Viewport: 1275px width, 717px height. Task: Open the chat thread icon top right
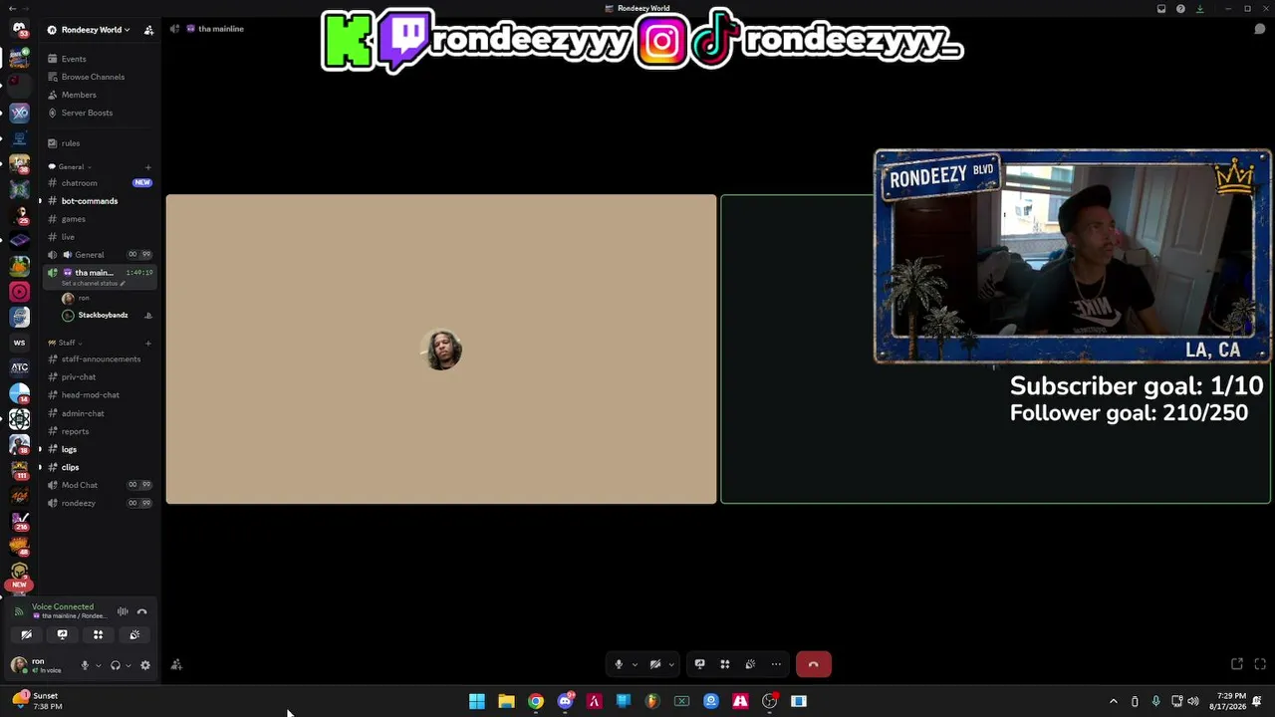tap(1259, 29)
